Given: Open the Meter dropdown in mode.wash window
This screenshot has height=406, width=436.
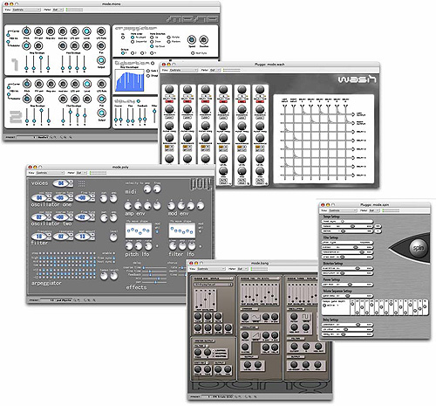Looking at the screenshot, I should [x=215, y=70].
